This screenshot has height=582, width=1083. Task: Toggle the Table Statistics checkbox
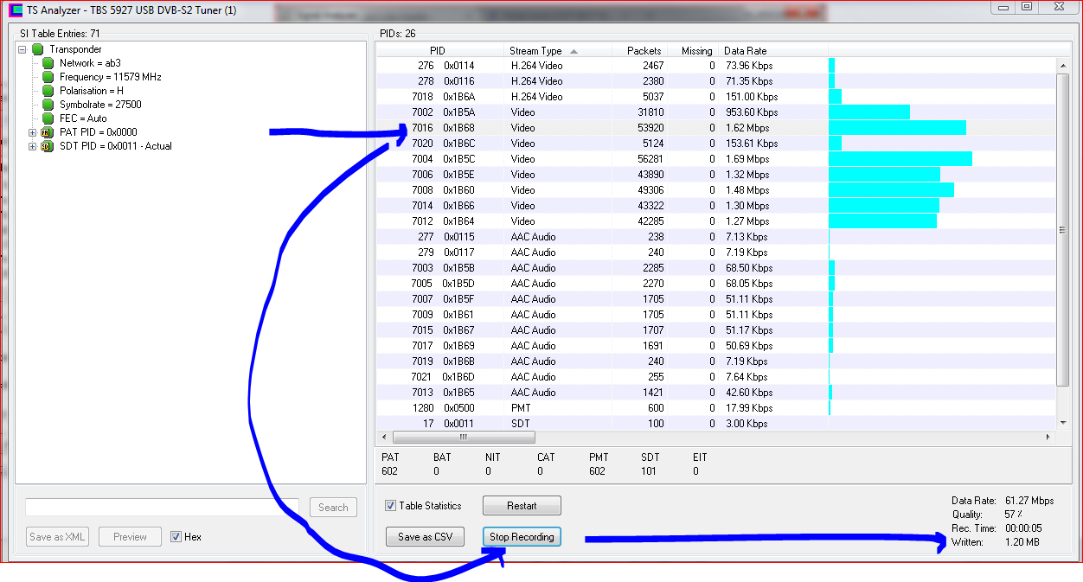tap(391, 506)
